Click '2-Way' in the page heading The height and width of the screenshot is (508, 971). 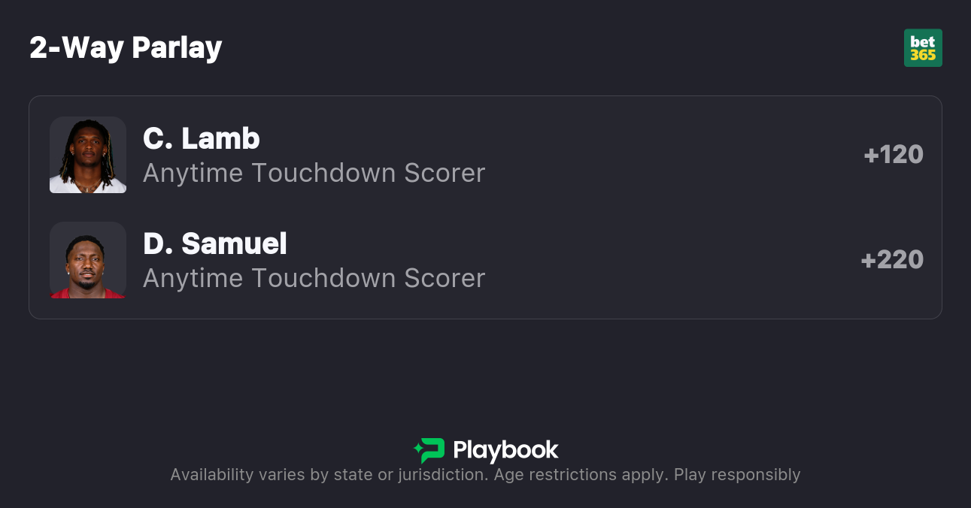pyautogui.click(x=77, y=47)
